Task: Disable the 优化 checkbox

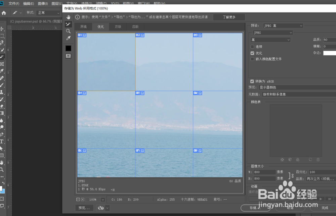Action: (252, 53)
